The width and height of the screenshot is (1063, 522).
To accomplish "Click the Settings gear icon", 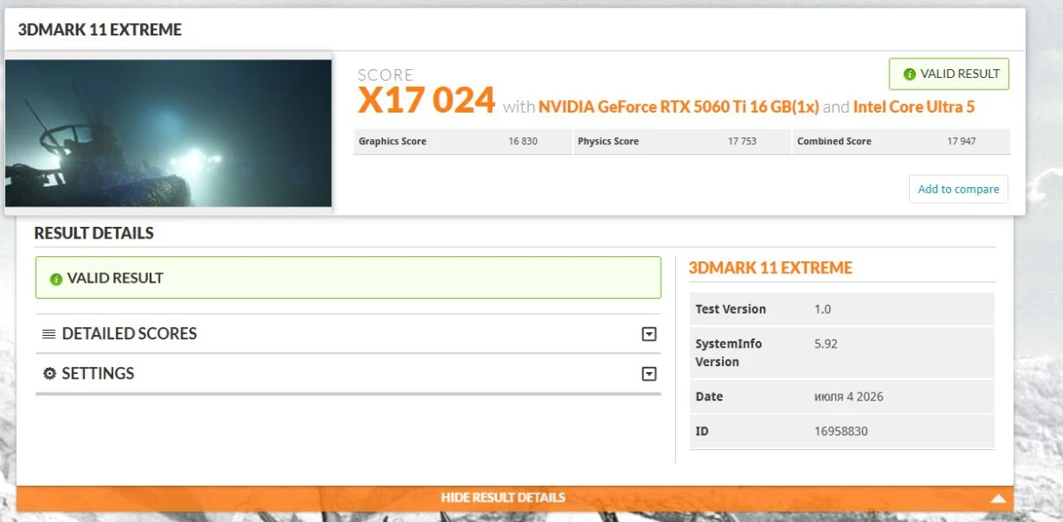I will (50, 373).
